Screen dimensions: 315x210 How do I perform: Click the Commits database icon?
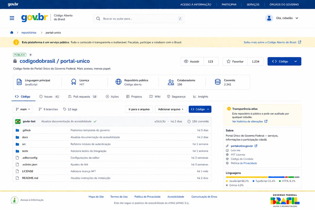pos(218,82)
